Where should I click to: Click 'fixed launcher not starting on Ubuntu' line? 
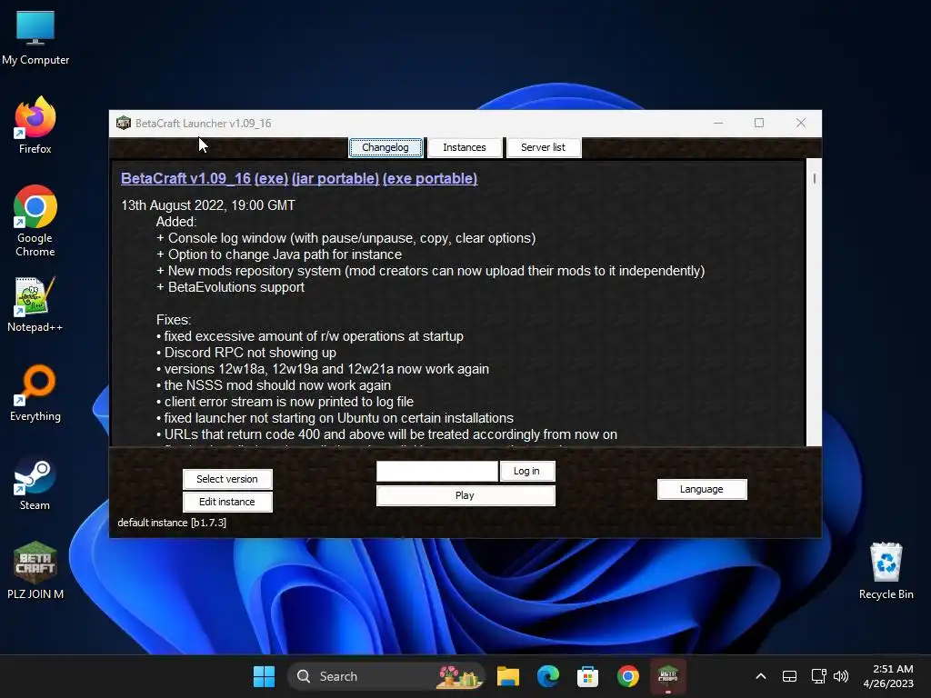click(x=335, y=418)
